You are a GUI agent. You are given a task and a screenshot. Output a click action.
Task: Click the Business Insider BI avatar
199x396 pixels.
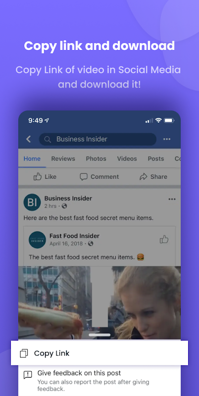(32, 202)
